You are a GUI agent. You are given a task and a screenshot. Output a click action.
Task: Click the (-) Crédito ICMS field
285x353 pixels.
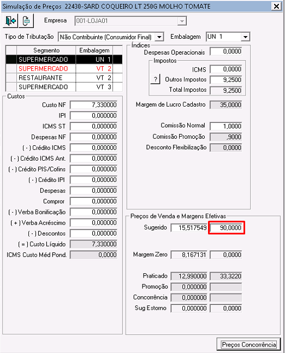(93, 148)
